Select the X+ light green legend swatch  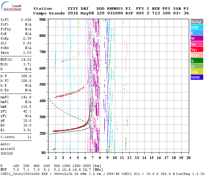pos(197,66)
